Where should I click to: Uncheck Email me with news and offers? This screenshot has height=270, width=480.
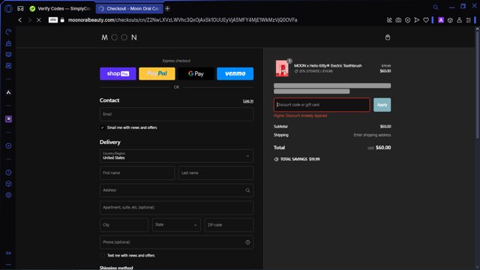103,127
